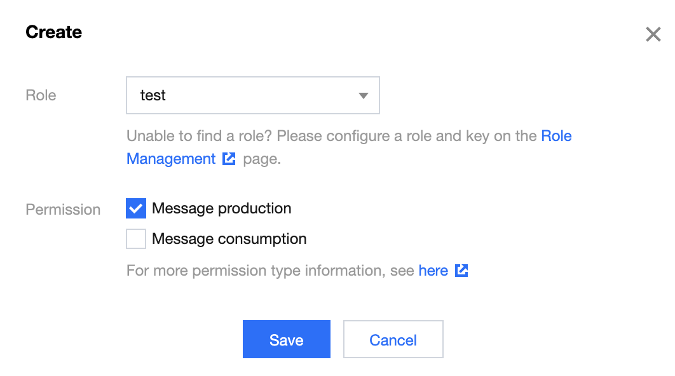Select the "test" value in Role field

click(x=153, y=95)
